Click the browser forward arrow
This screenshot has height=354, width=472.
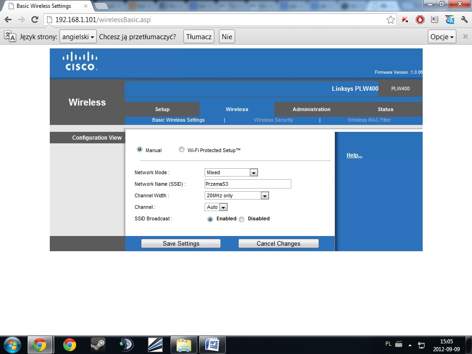click(x=21, y=20)
